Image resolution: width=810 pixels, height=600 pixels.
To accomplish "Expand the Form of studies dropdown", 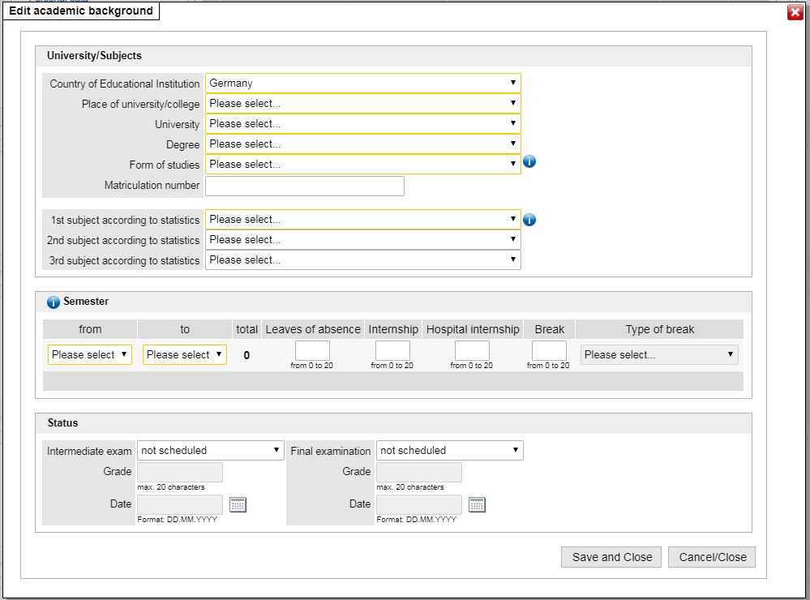I will click(362, 165).
